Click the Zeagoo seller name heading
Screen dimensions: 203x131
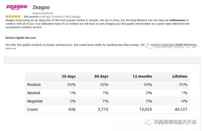point(41,7)
